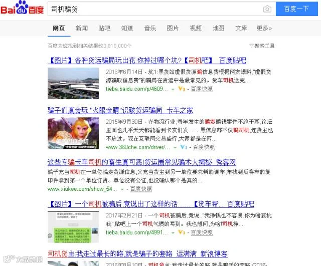
Task: Expand dropdown arrow beside www.xiukee.com URL
Action: 122,189
